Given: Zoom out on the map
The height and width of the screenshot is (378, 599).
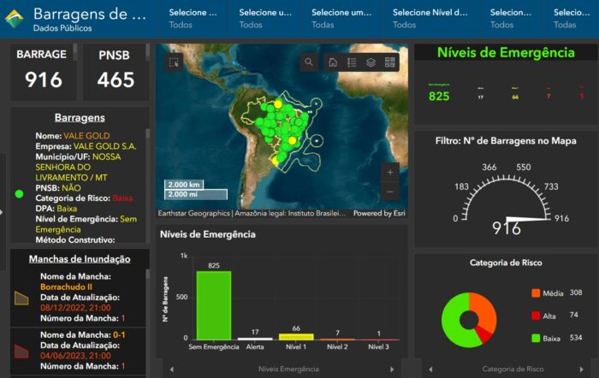Looking at the screenshot, I should pyautogui.click(x=390, y=190).
